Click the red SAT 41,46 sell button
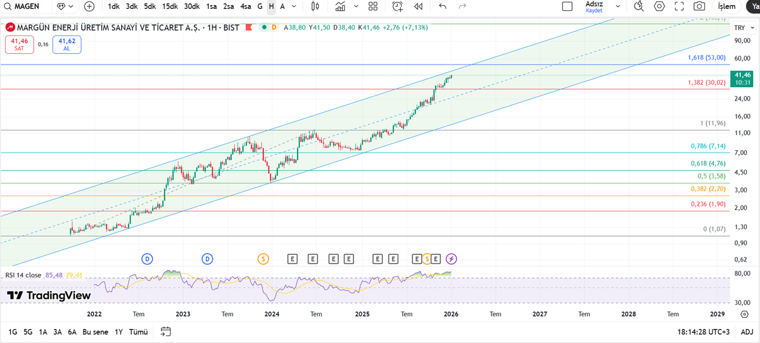The image size is (760, 343). [x=19, y=44]
